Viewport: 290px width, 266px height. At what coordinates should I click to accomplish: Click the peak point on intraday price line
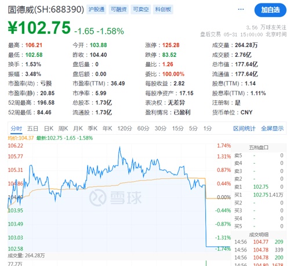pos(119,148)
